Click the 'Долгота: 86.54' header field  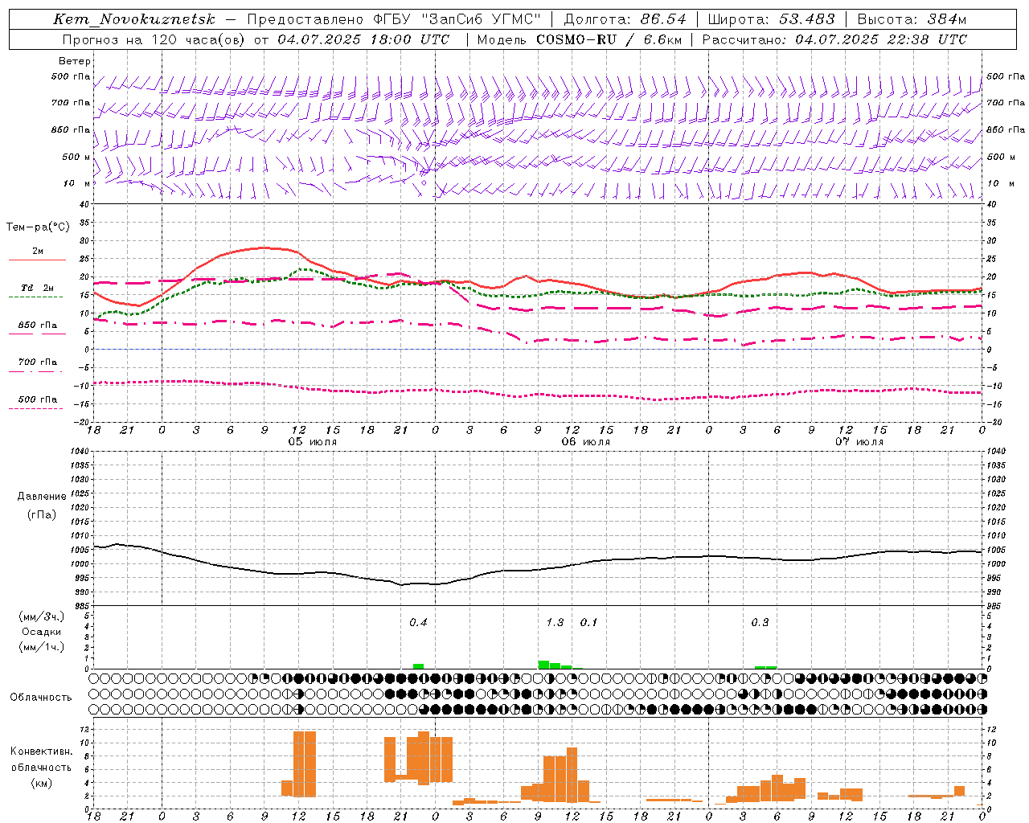[x=625, y=19]
